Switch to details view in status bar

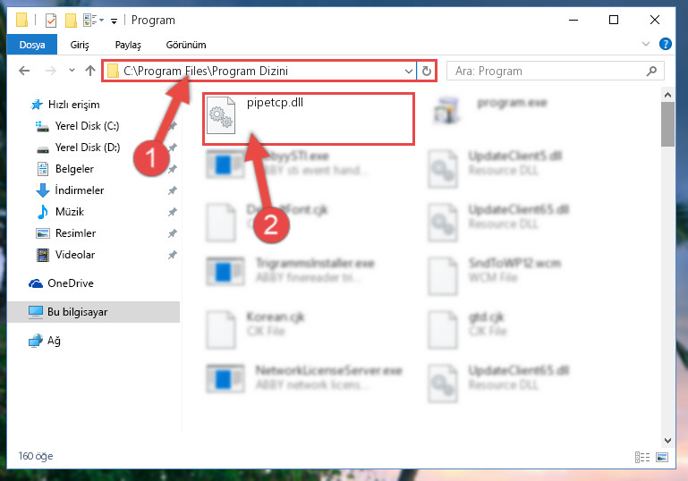[x=642, y=458]
